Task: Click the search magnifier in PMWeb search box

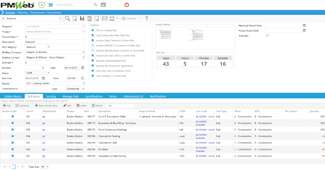Action: [x=95, y=4]
